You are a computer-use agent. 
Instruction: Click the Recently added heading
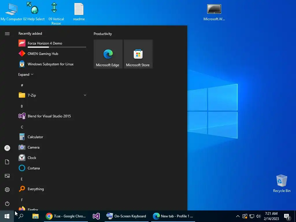(x=30, y=34)
